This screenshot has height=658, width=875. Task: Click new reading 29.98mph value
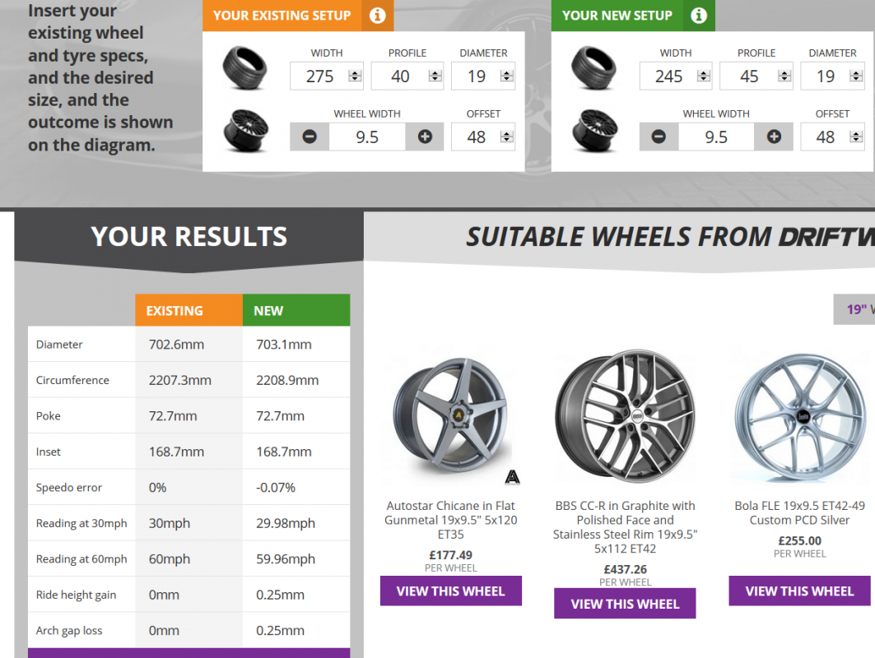click(x=286, y=523)
